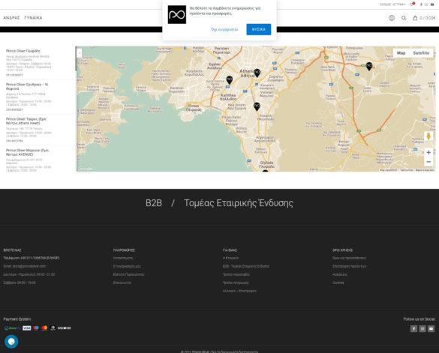Open site search with magnifier icon
Viewport: 439px width, 353px height.
[404, 18]
